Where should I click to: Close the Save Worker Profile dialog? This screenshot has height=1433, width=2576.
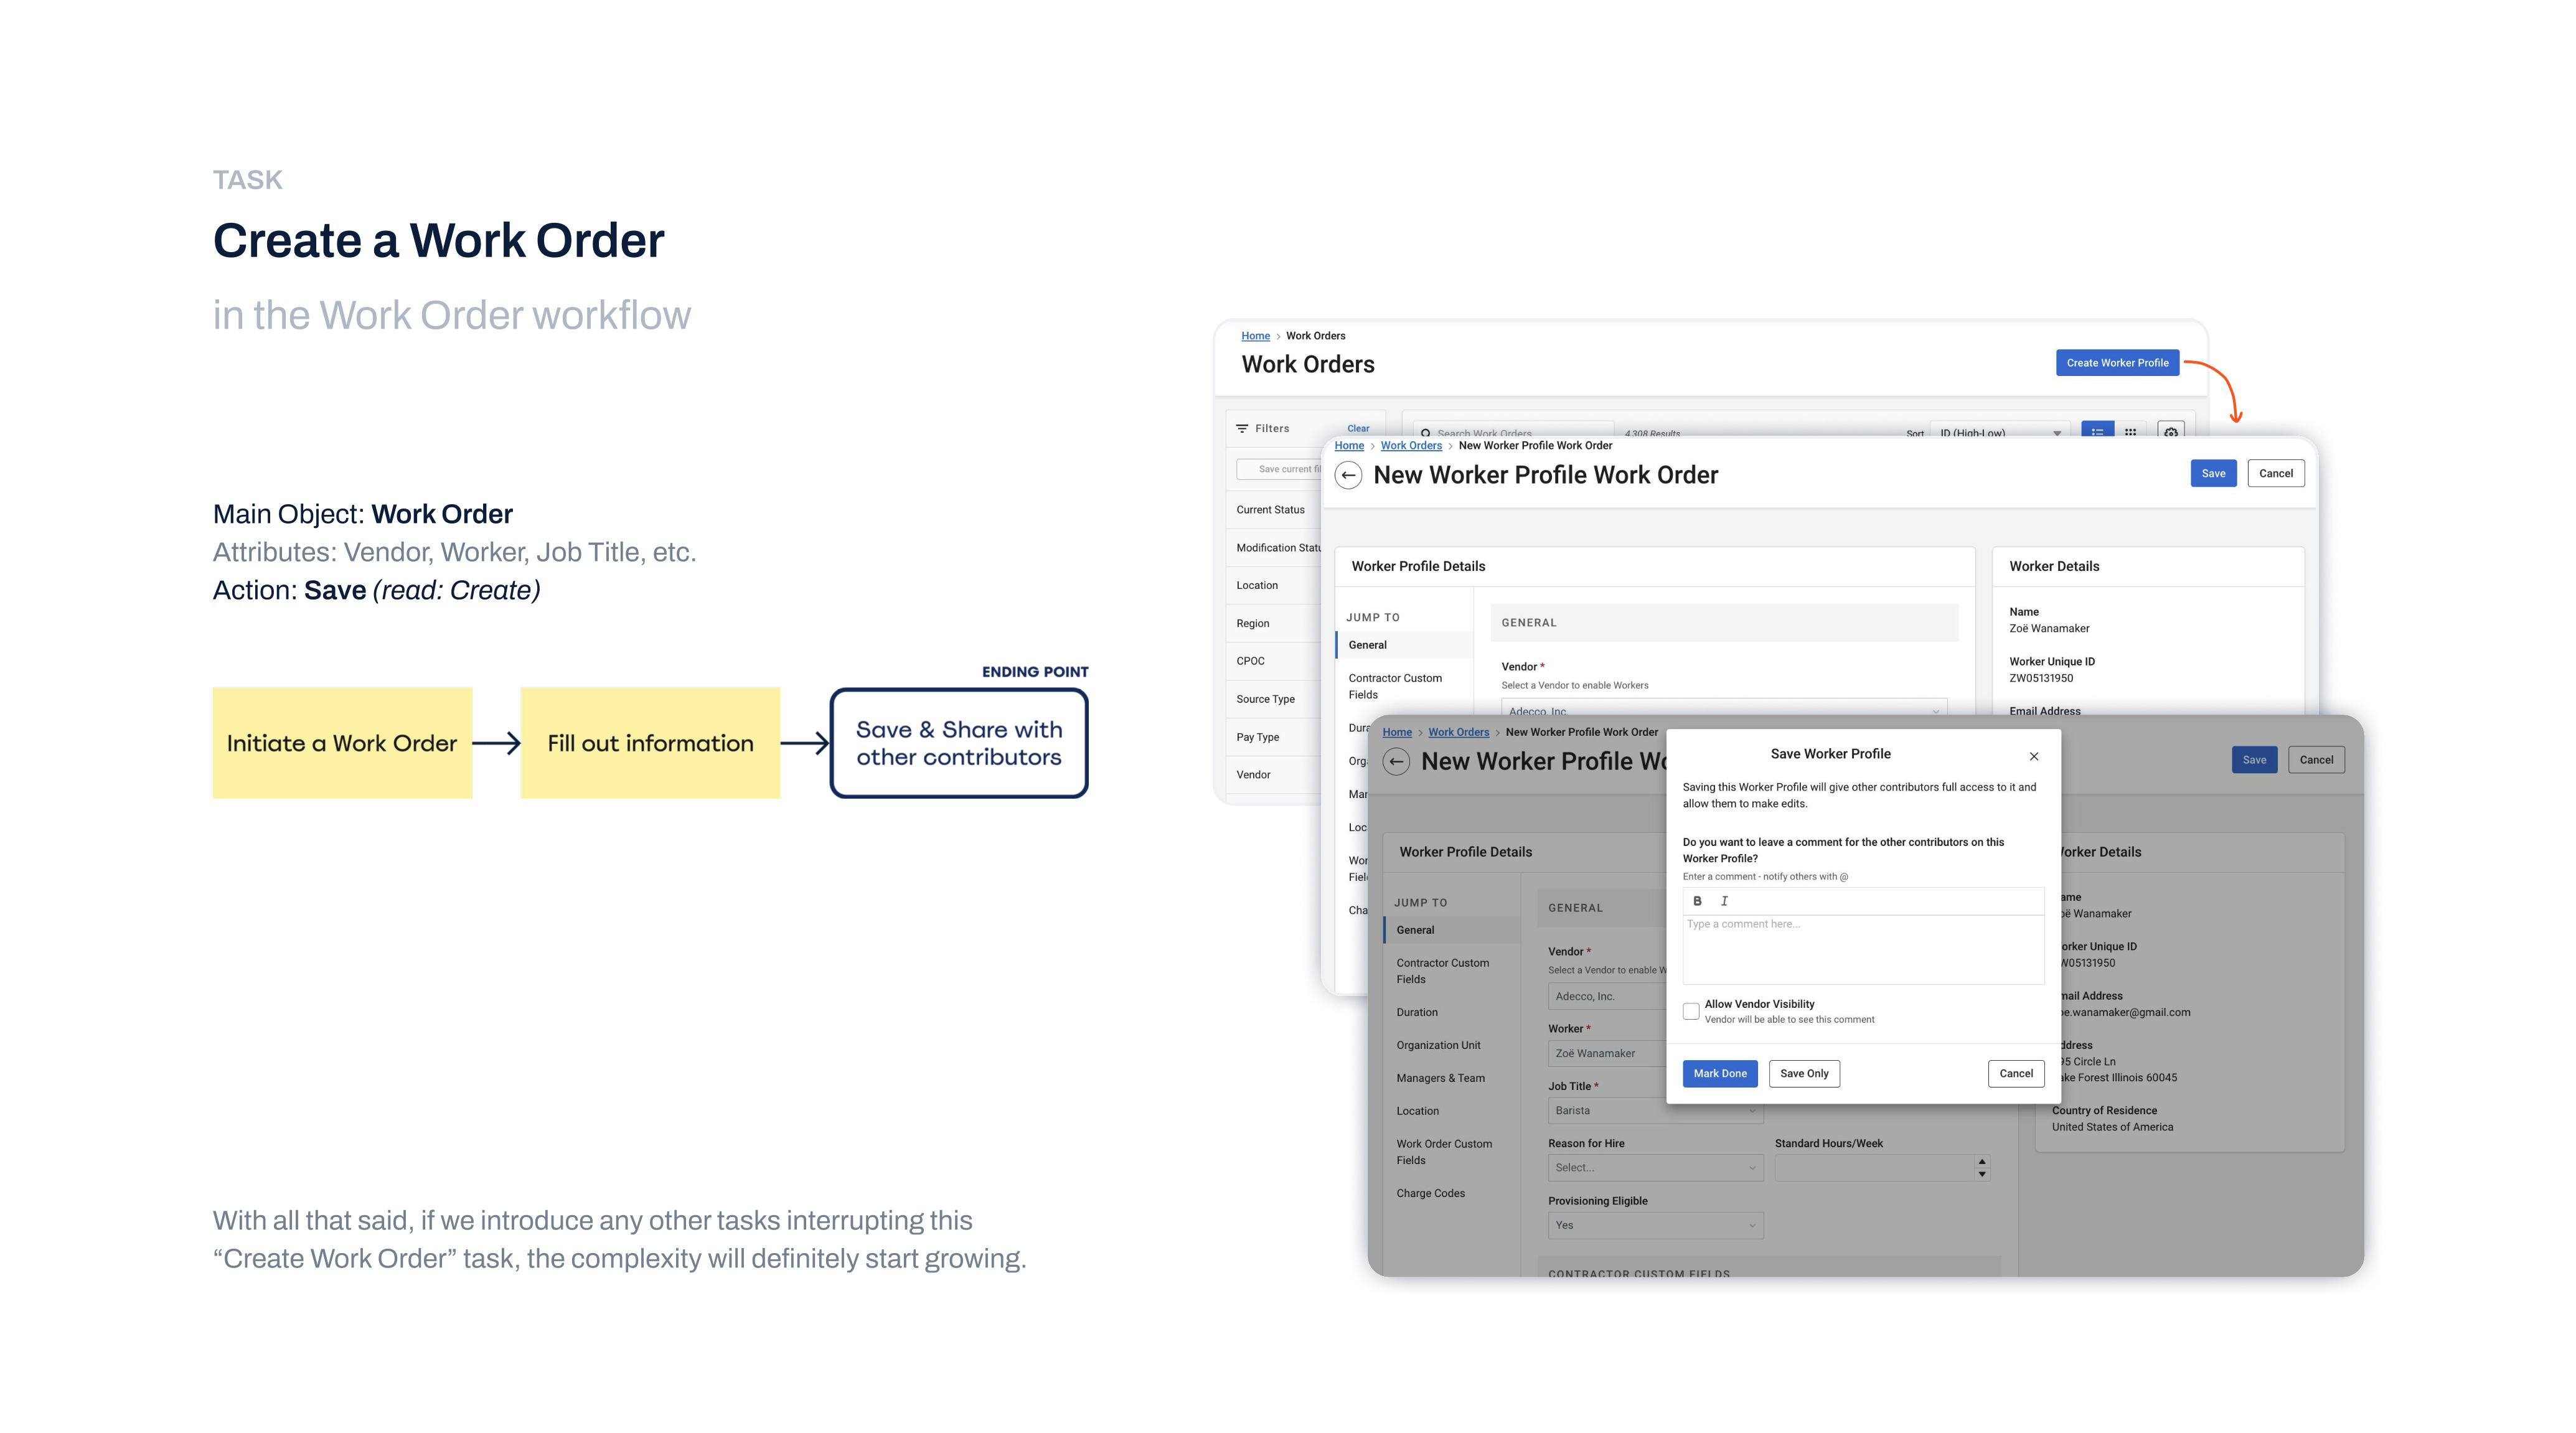tap(2033, 756)
